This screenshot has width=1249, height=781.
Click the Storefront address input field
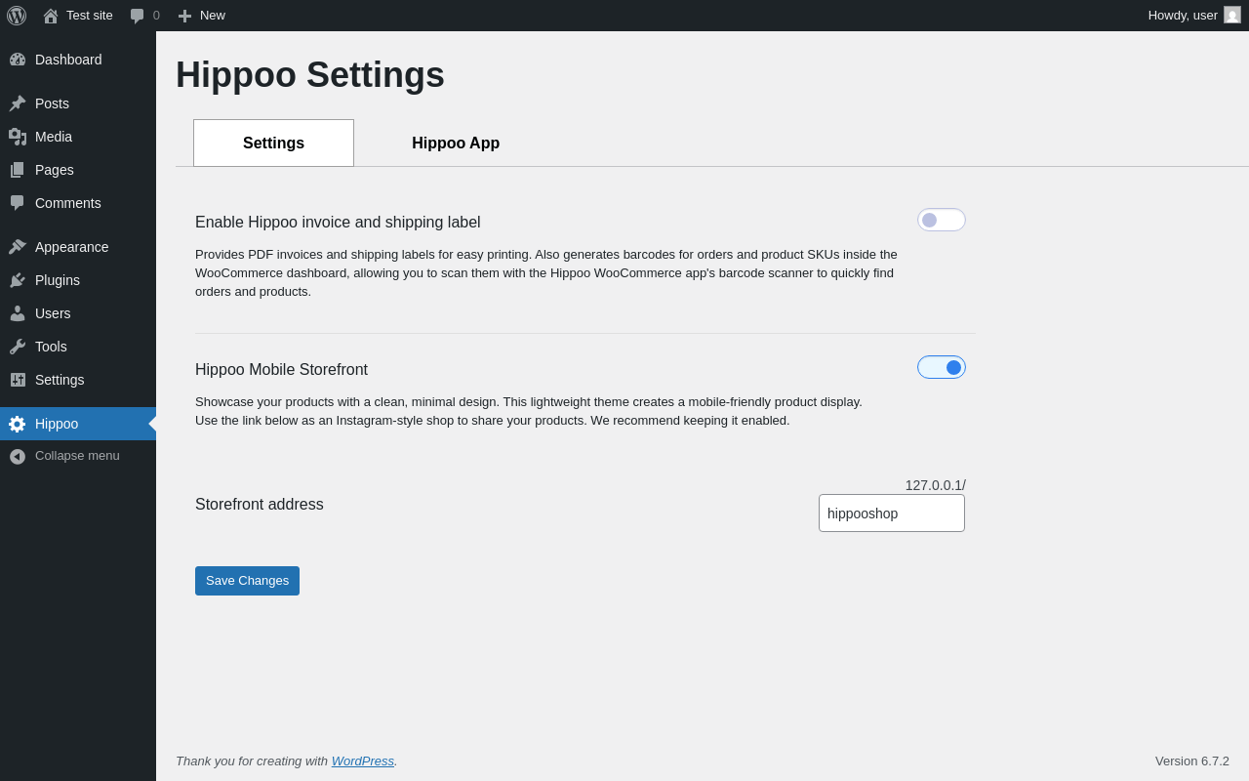pos(891,514)
